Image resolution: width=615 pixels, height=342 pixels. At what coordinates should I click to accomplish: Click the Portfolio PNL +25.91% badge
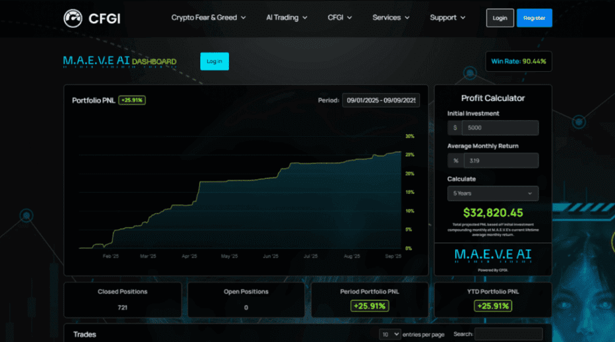tap(132, 100)
